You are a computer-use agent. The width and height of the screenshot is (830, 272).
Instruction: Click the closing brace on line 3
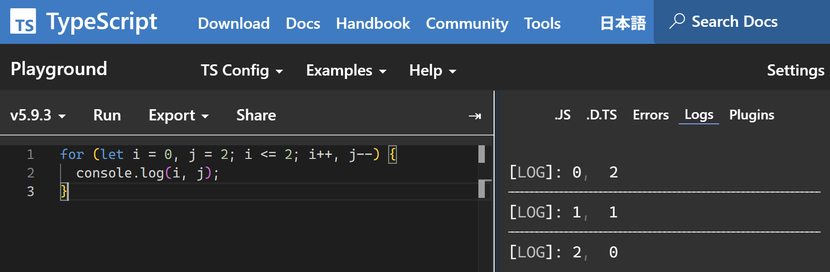tap(64, 192)
